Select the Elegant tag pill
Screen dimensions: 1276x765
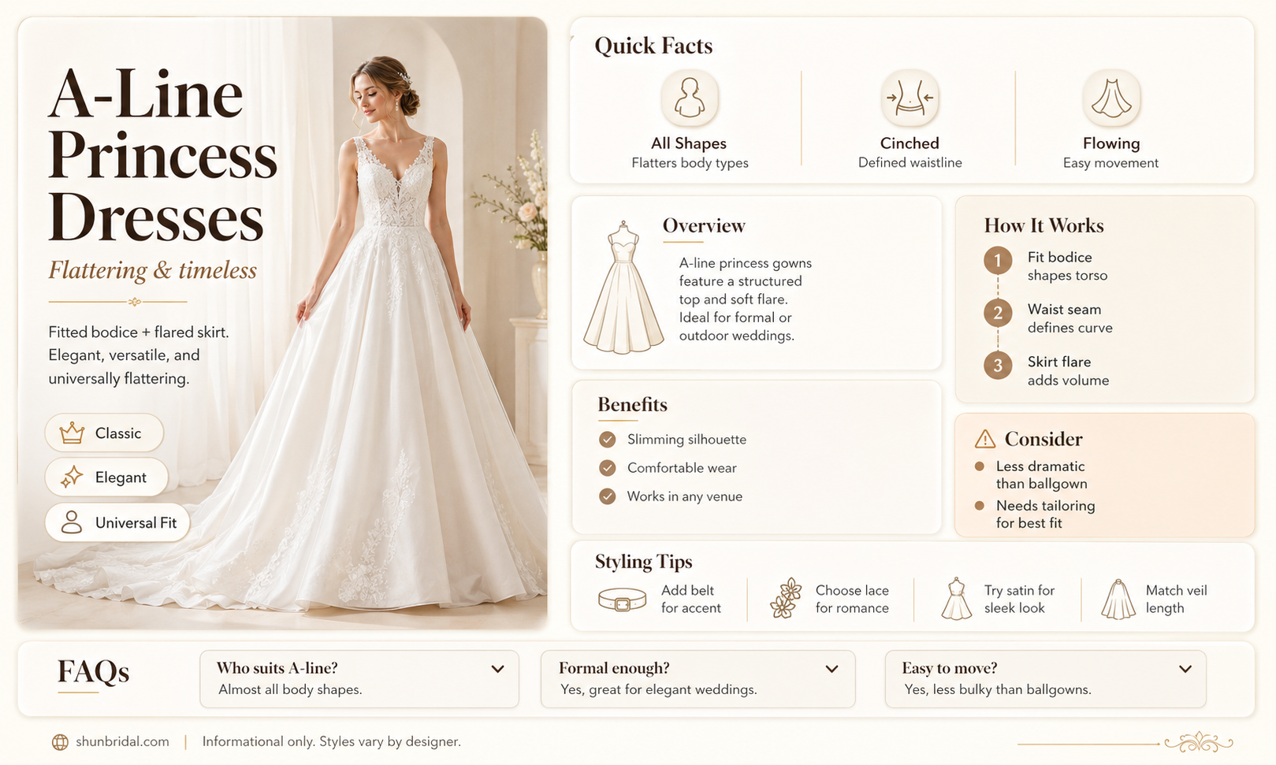(106, 477)
